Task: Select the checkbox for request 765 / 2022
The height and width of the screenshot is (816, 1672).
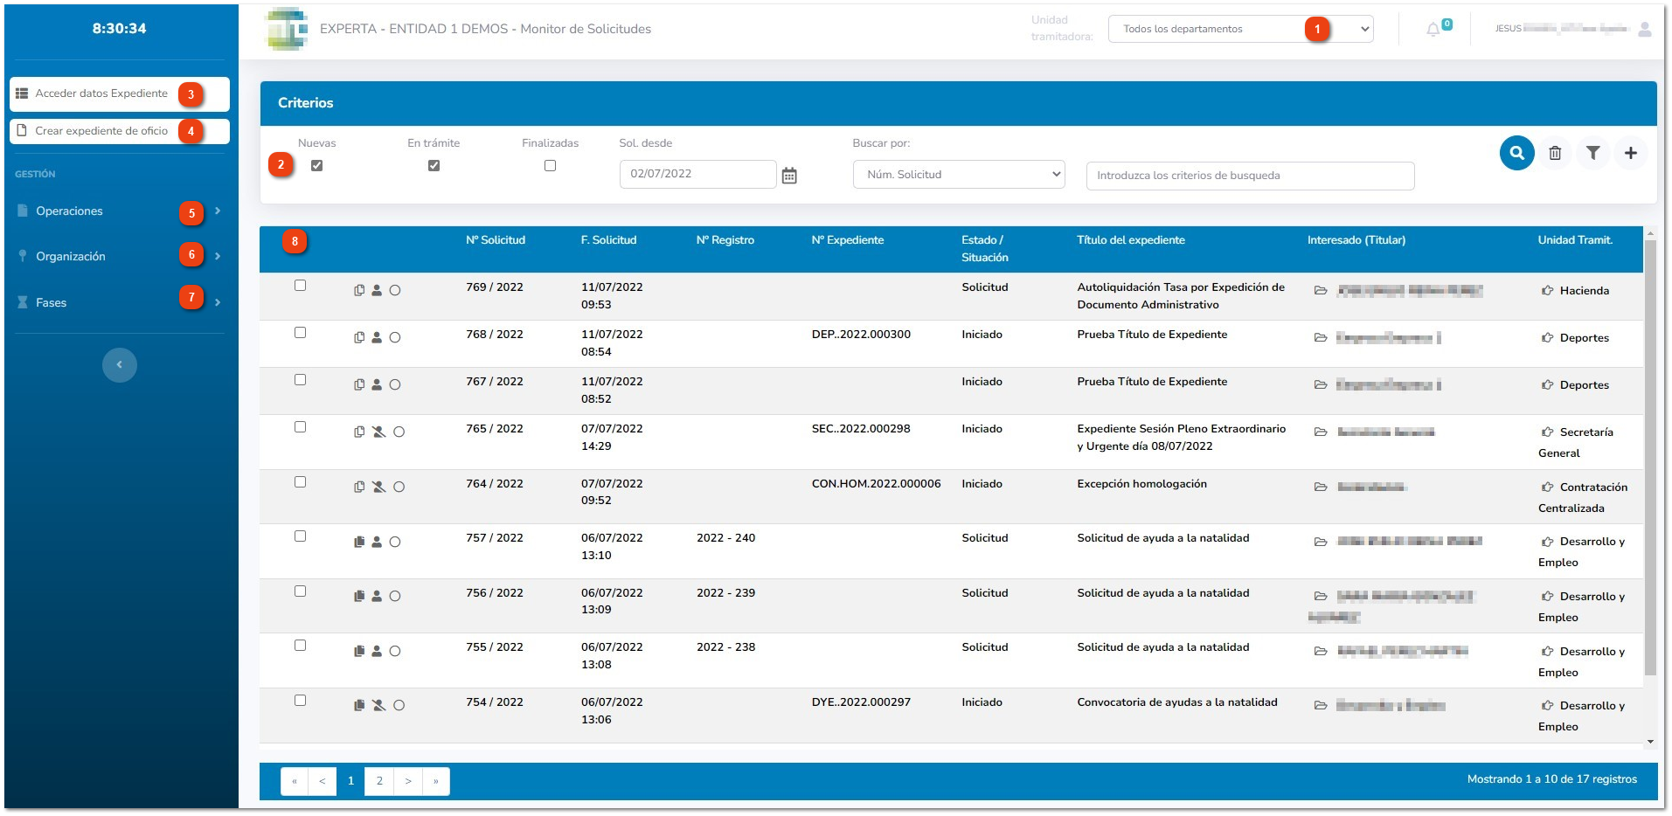Action: coord(300,427)
